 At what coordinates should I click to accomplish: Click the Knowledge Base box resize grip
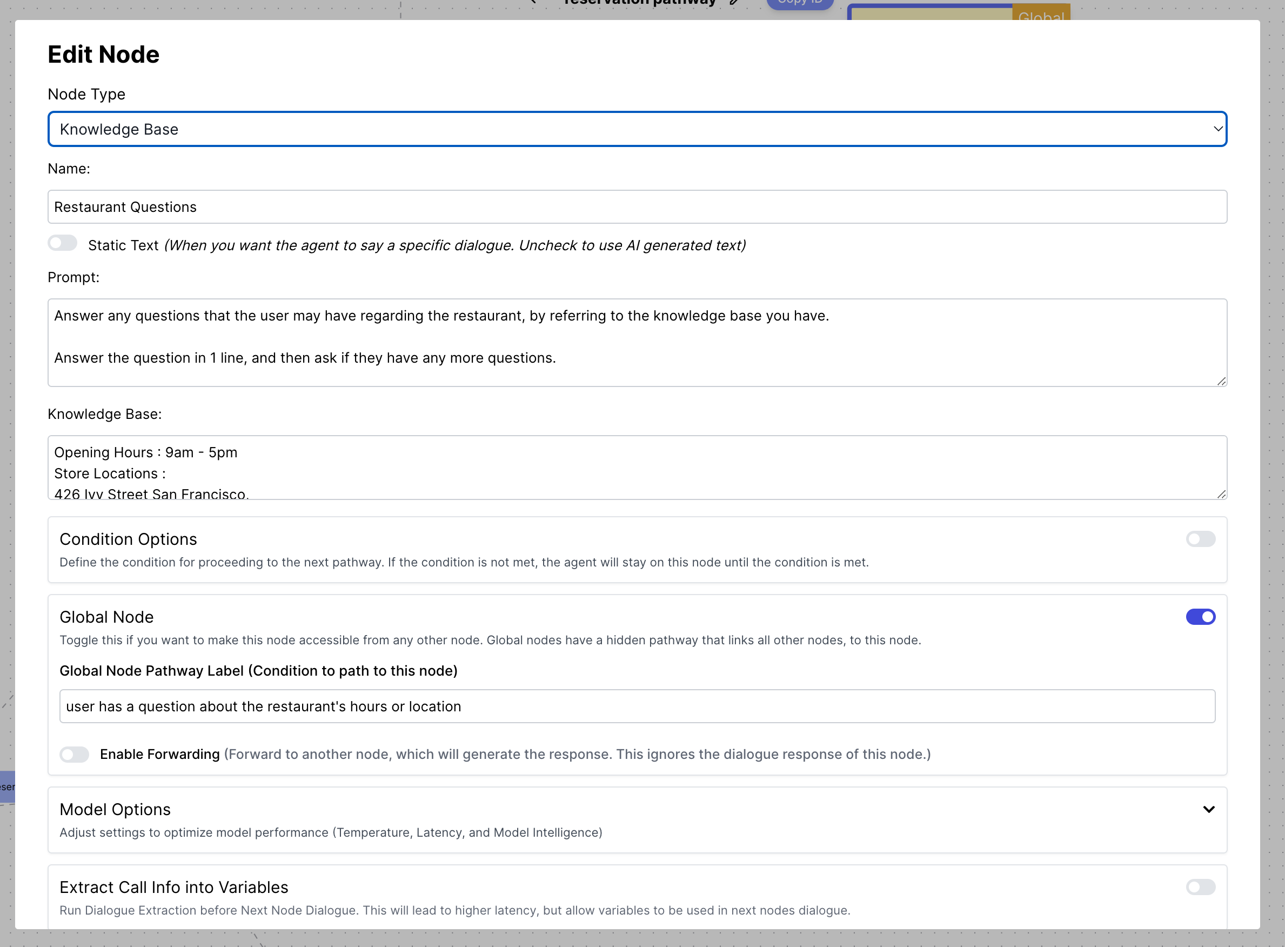(x=1221, y=494)
